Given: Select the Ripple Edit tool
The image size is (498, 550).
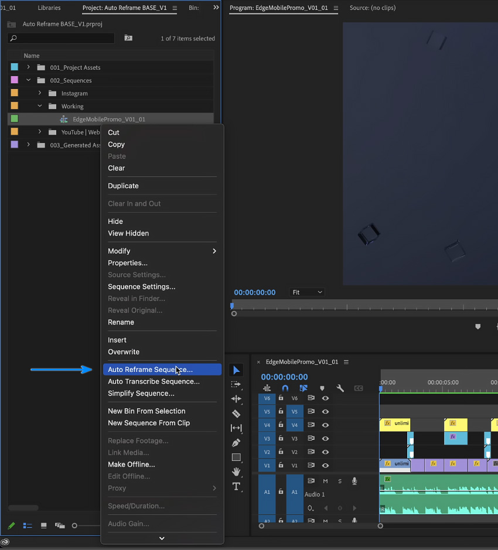Looking at the screenshot, I should 236,399.
